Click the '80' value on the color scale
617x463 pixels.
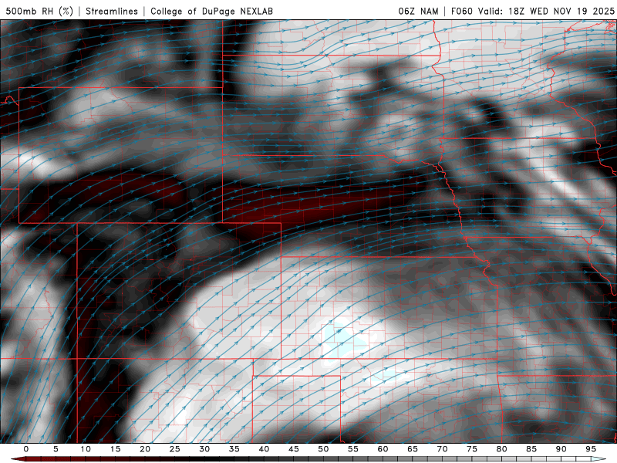pyautogui.click(x=501, y=449)
